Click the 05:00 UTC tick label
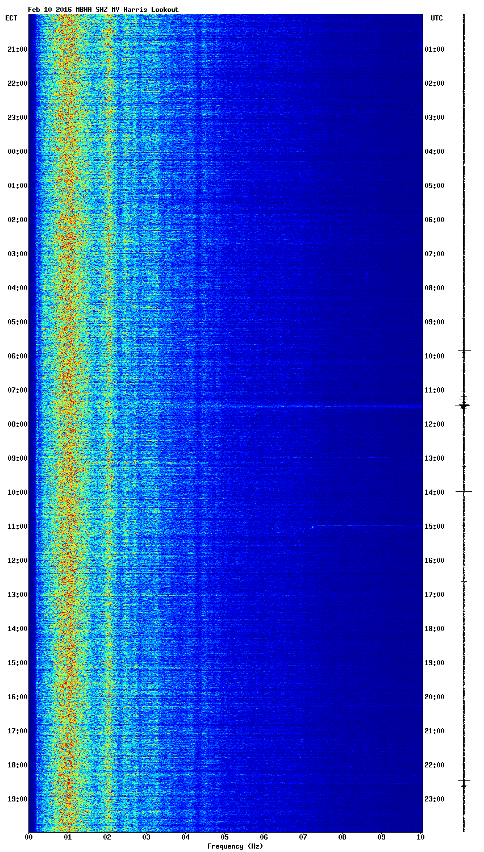484x852 pixels. [x=435, y=186]
